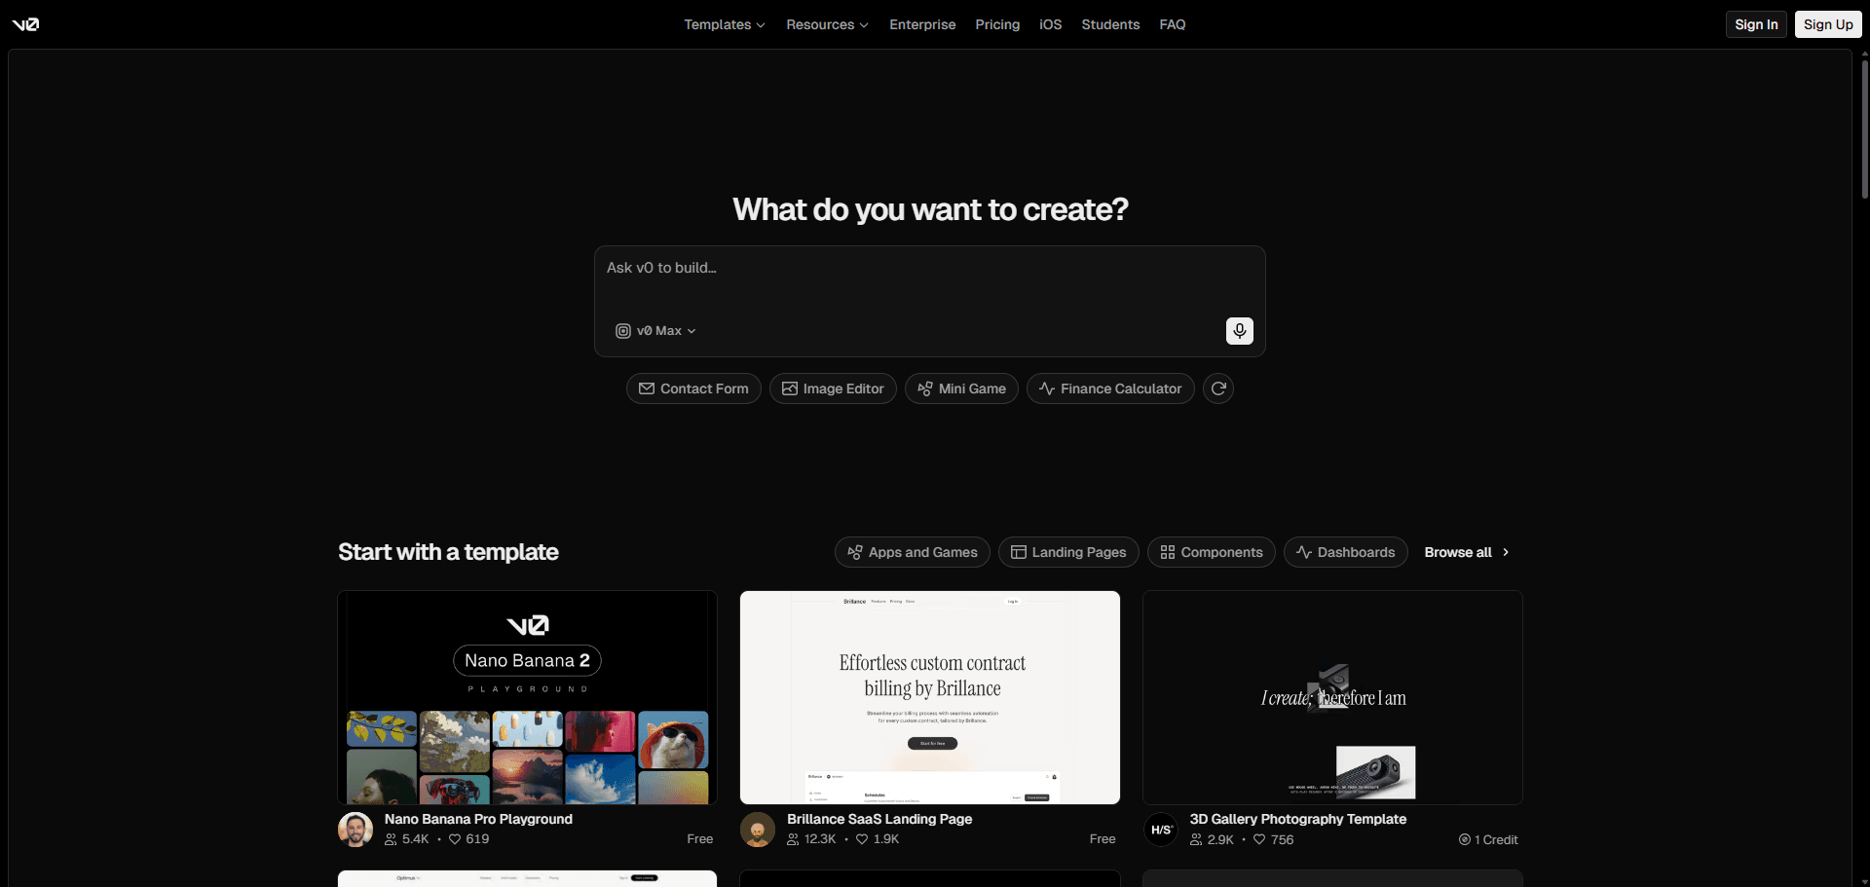Click the Brillance template author avatar
Image resolution: width=1870 pixels, height=887 pixels.
(x=758, y=830)
